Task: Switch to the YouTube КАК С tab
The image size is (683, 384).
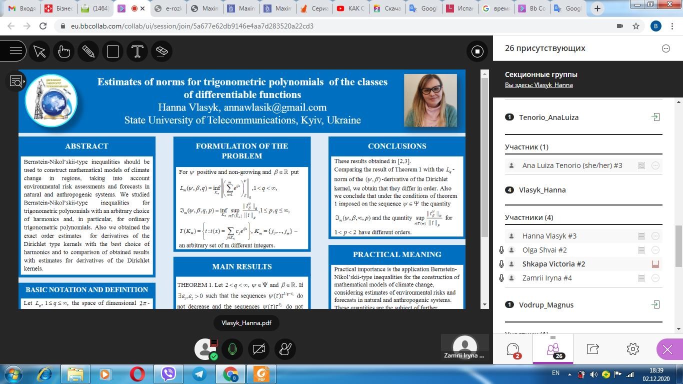Action: coord(351,8)
